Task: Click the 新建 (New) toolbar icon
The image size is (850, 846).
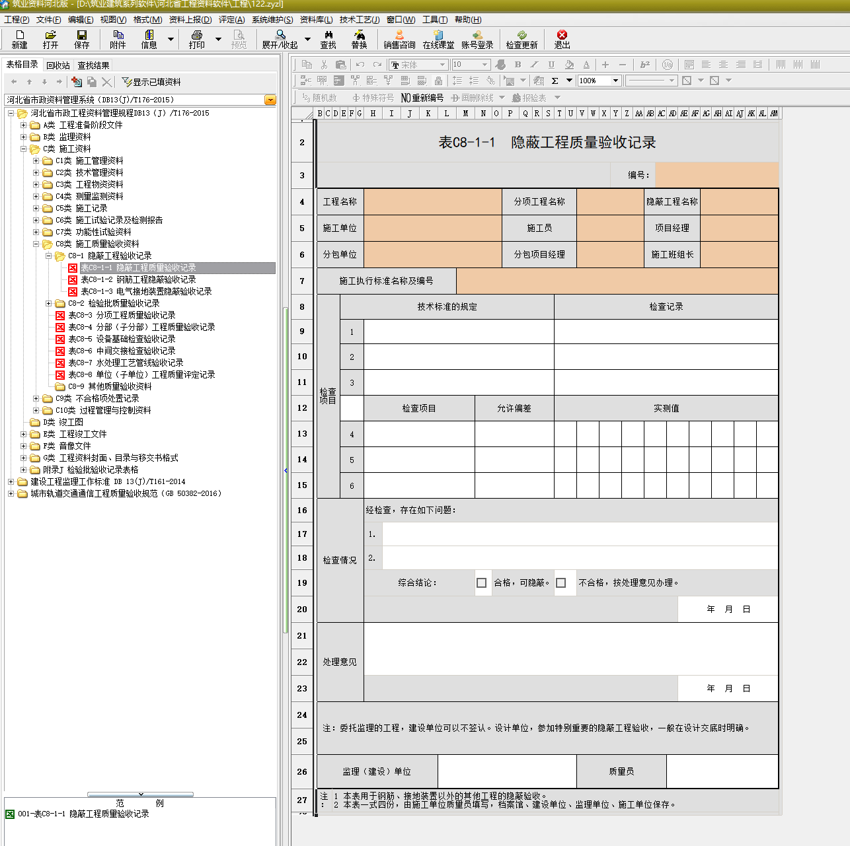Action: pyautogui.click(x=19, y=40)
